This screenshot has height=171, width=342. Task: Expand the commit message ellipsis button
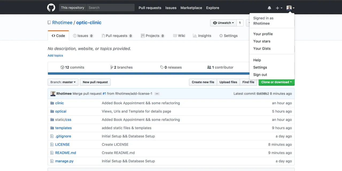point(157,94)
